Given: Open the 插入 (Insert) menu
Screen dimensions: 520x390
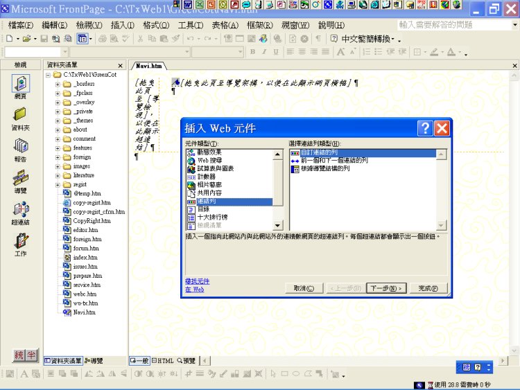Looking at the screenshot, I should pos(122,25).
